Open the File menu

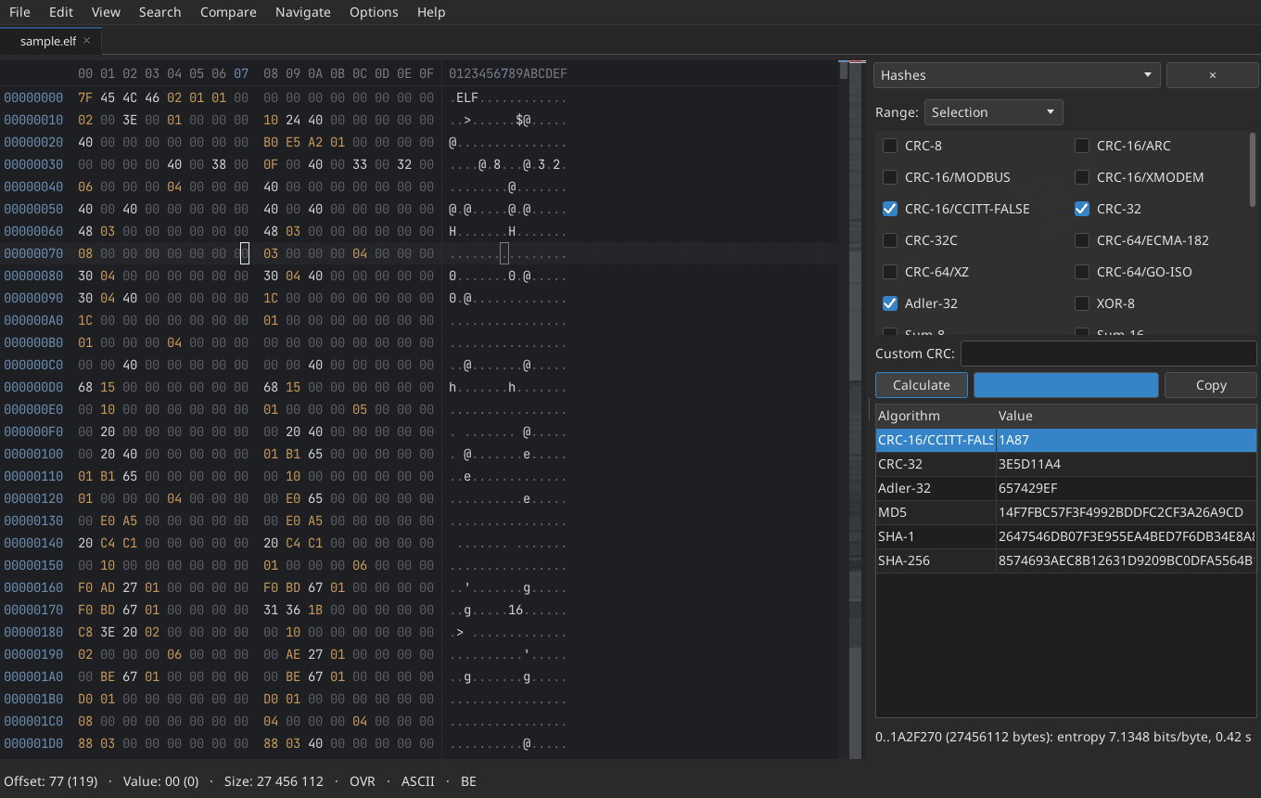click(19, 12)
